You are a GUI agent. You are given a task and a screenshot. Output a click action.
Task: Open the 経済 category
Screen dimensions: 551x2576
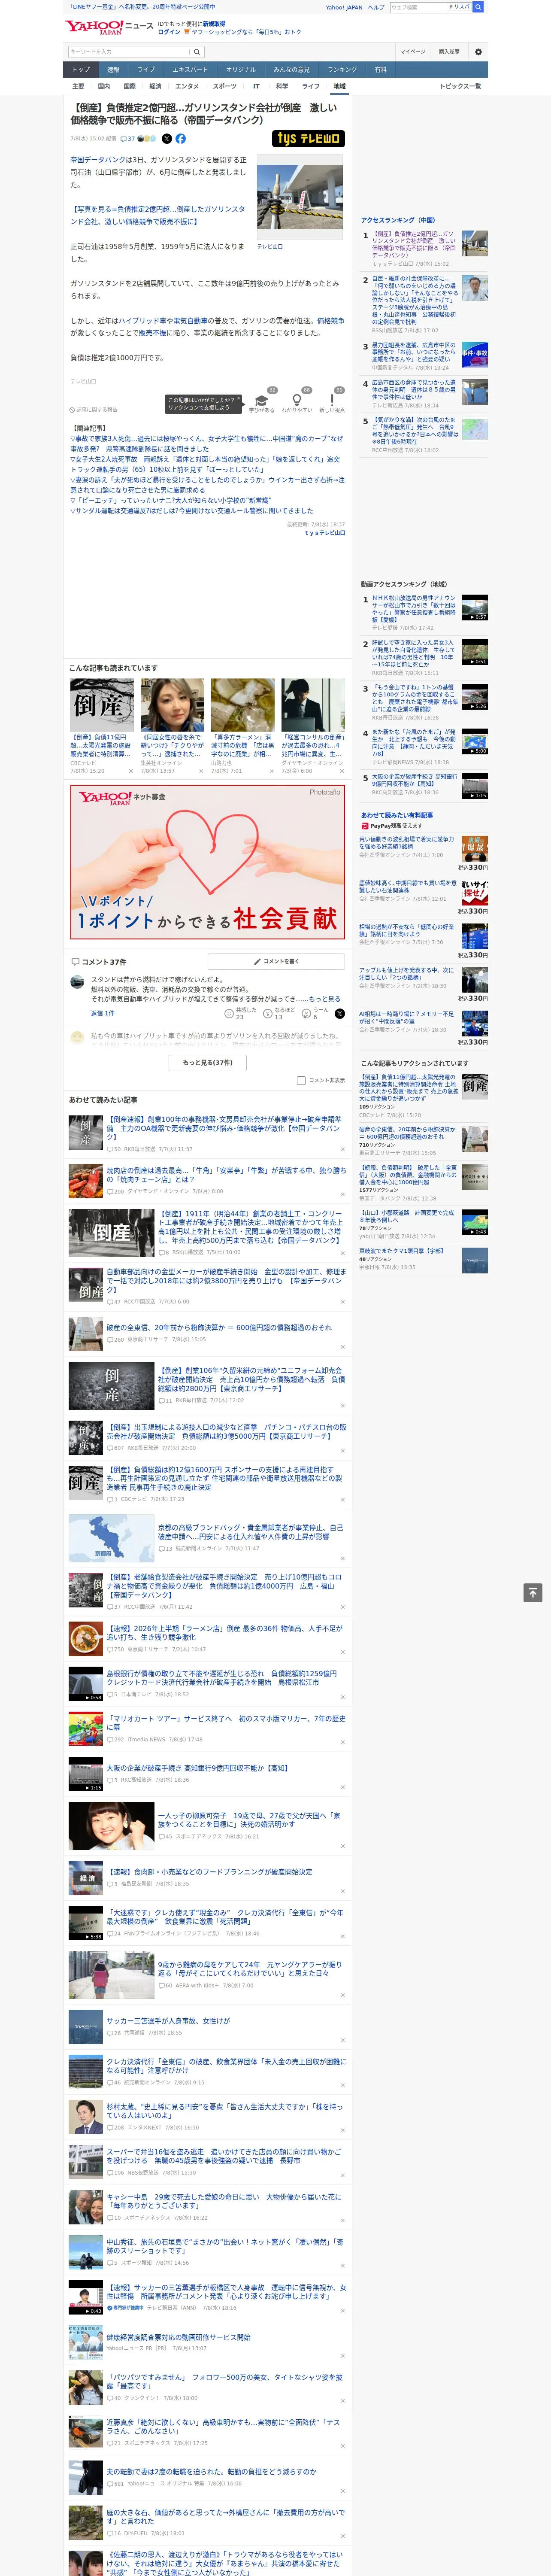pos(155,86)
